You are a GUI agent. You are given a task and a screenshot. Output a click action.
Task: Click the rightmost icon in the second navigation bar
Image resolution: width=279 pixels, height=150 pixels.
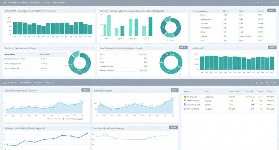click(274, 83)
